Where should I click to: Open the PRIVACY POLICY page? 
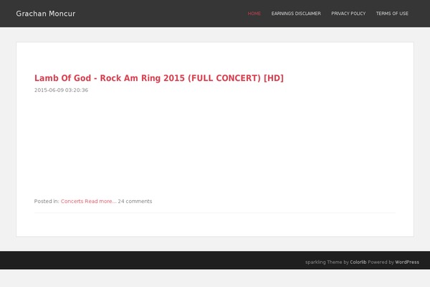point(348,14)
